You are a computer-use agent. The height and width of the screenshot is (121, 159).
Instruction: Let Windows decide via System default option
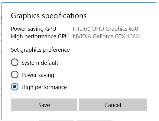(15, 62)
